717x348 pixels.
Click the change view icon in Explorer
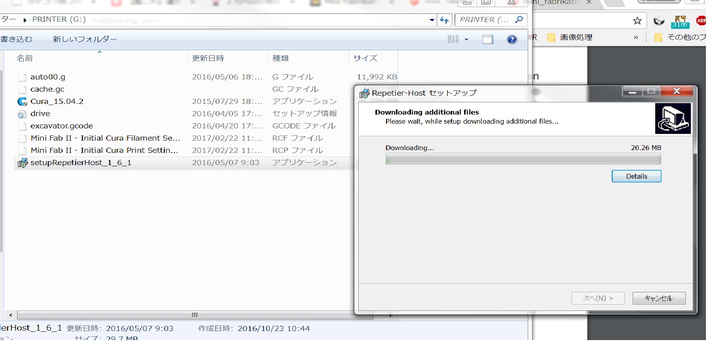tap(453, 39)
